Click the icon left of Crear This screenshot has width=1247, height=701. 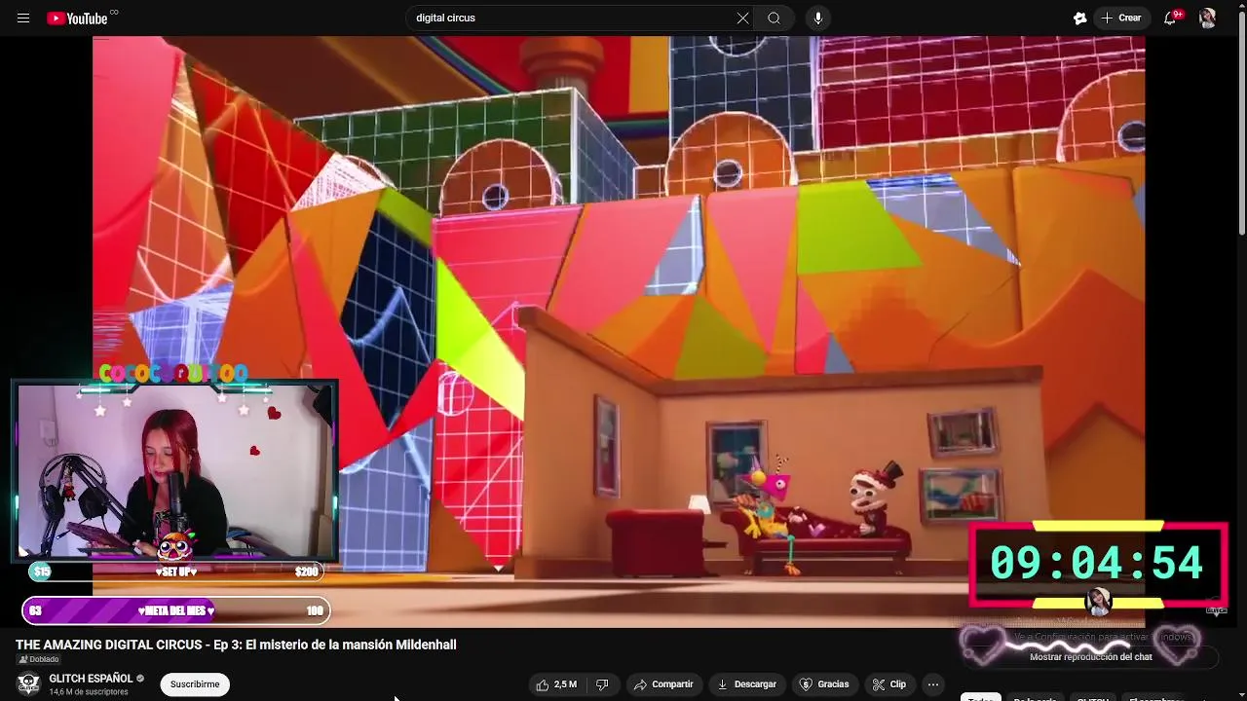[1079, 18]
